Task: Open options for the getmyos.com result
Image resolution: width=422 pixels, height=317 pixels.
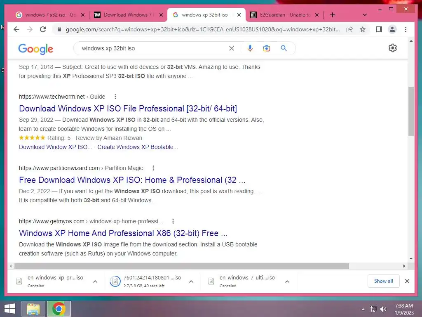Action: 173,221
